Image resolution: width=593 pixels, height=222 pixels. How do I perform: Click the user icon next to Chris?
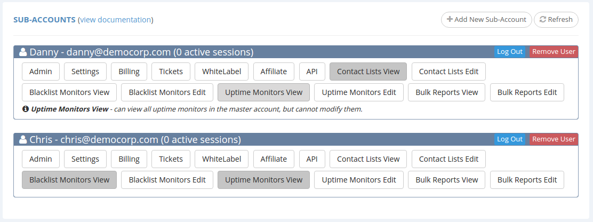click(23, 140)
